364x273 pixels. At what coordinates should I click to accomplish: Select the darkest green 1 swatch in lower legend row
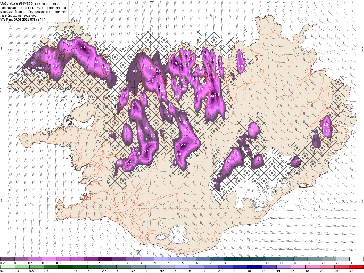(65, 267)
